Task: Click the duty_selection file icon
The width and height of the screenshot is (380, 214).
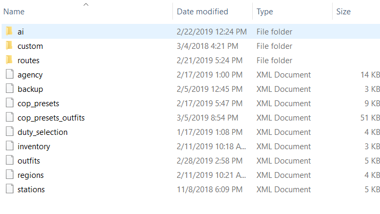Action: pyautogui.click(x=9, y=132)
